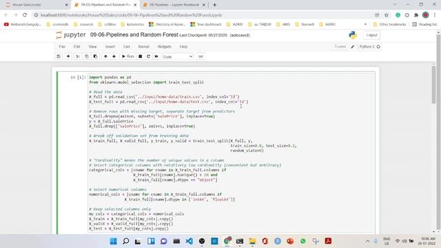Click the pencil edit mode indicator
441x248 pixels.
(352, 47)
